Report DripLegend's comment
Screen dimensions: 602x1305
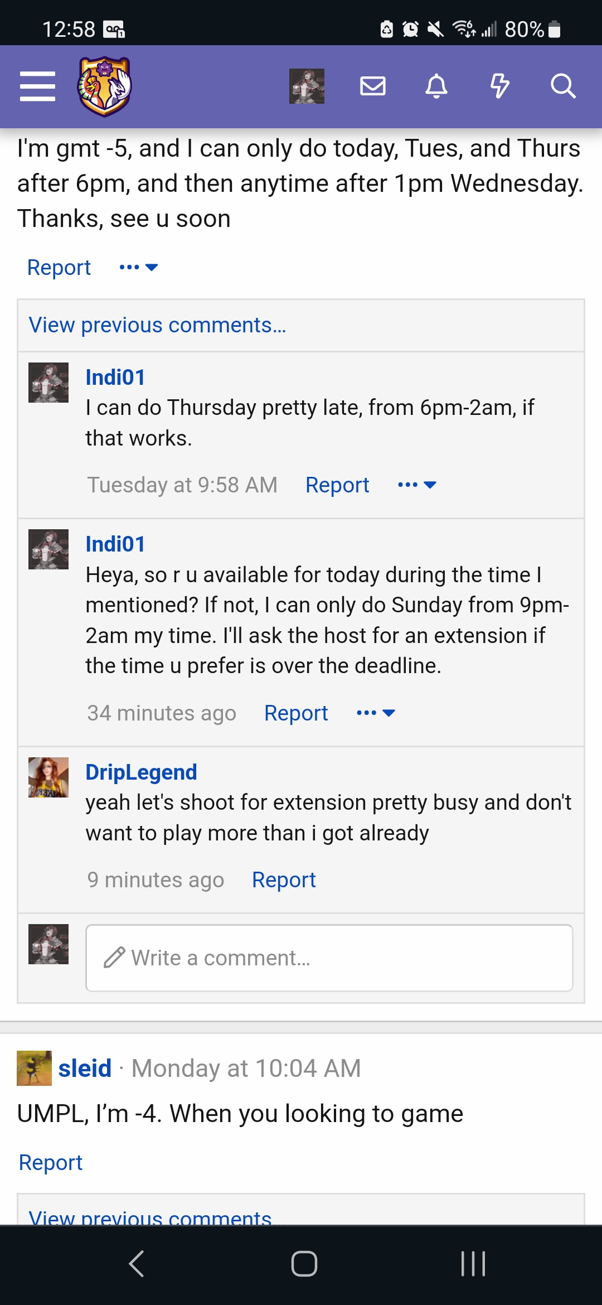[x=284, y=880]
